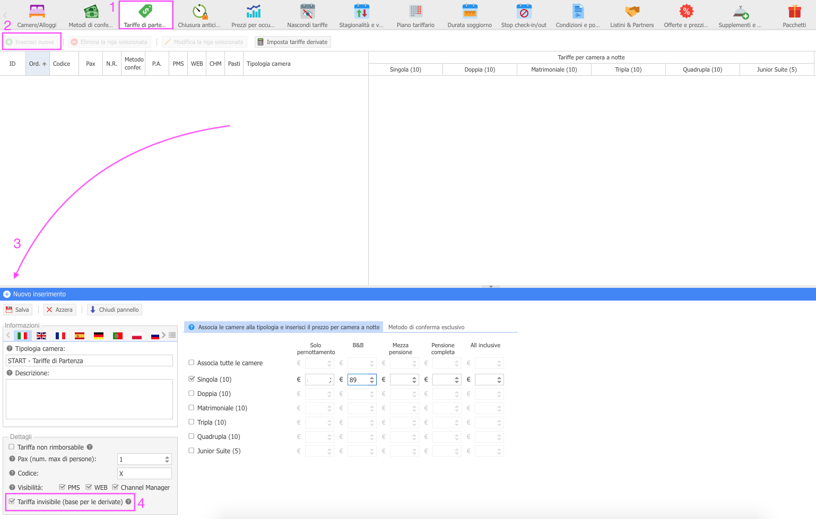This screenshot has width=816, height=519.
Task: Toggle Tariffa invisibile checkbox
Action: coord(12,502)
